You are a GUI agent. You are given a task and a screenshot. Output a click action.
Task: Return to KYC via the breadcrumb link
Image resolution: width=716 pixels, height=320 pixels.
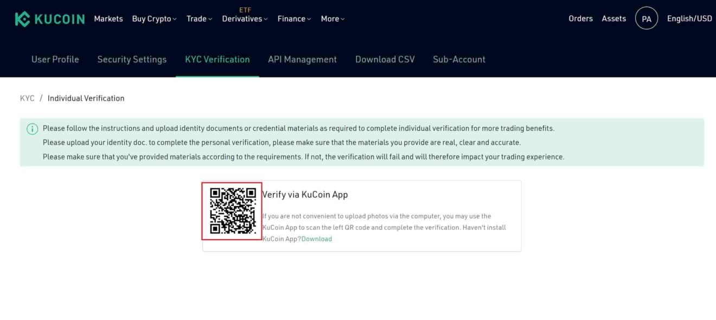click(27, 98)
